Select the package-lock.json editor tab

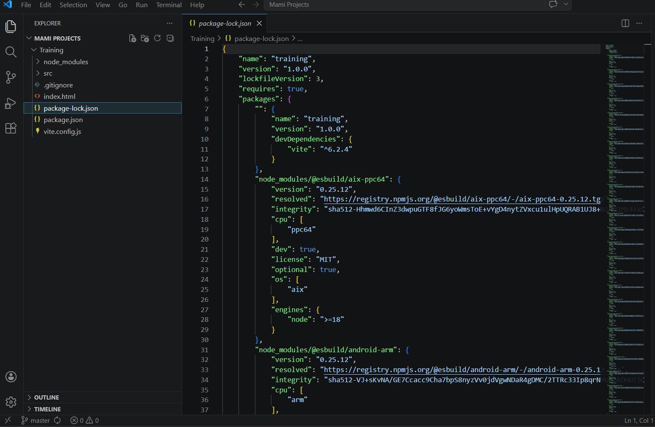click(225, 23)
